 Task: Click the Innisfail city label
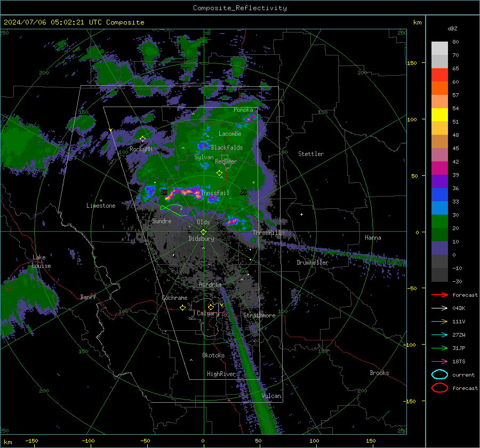pos(215,193)
